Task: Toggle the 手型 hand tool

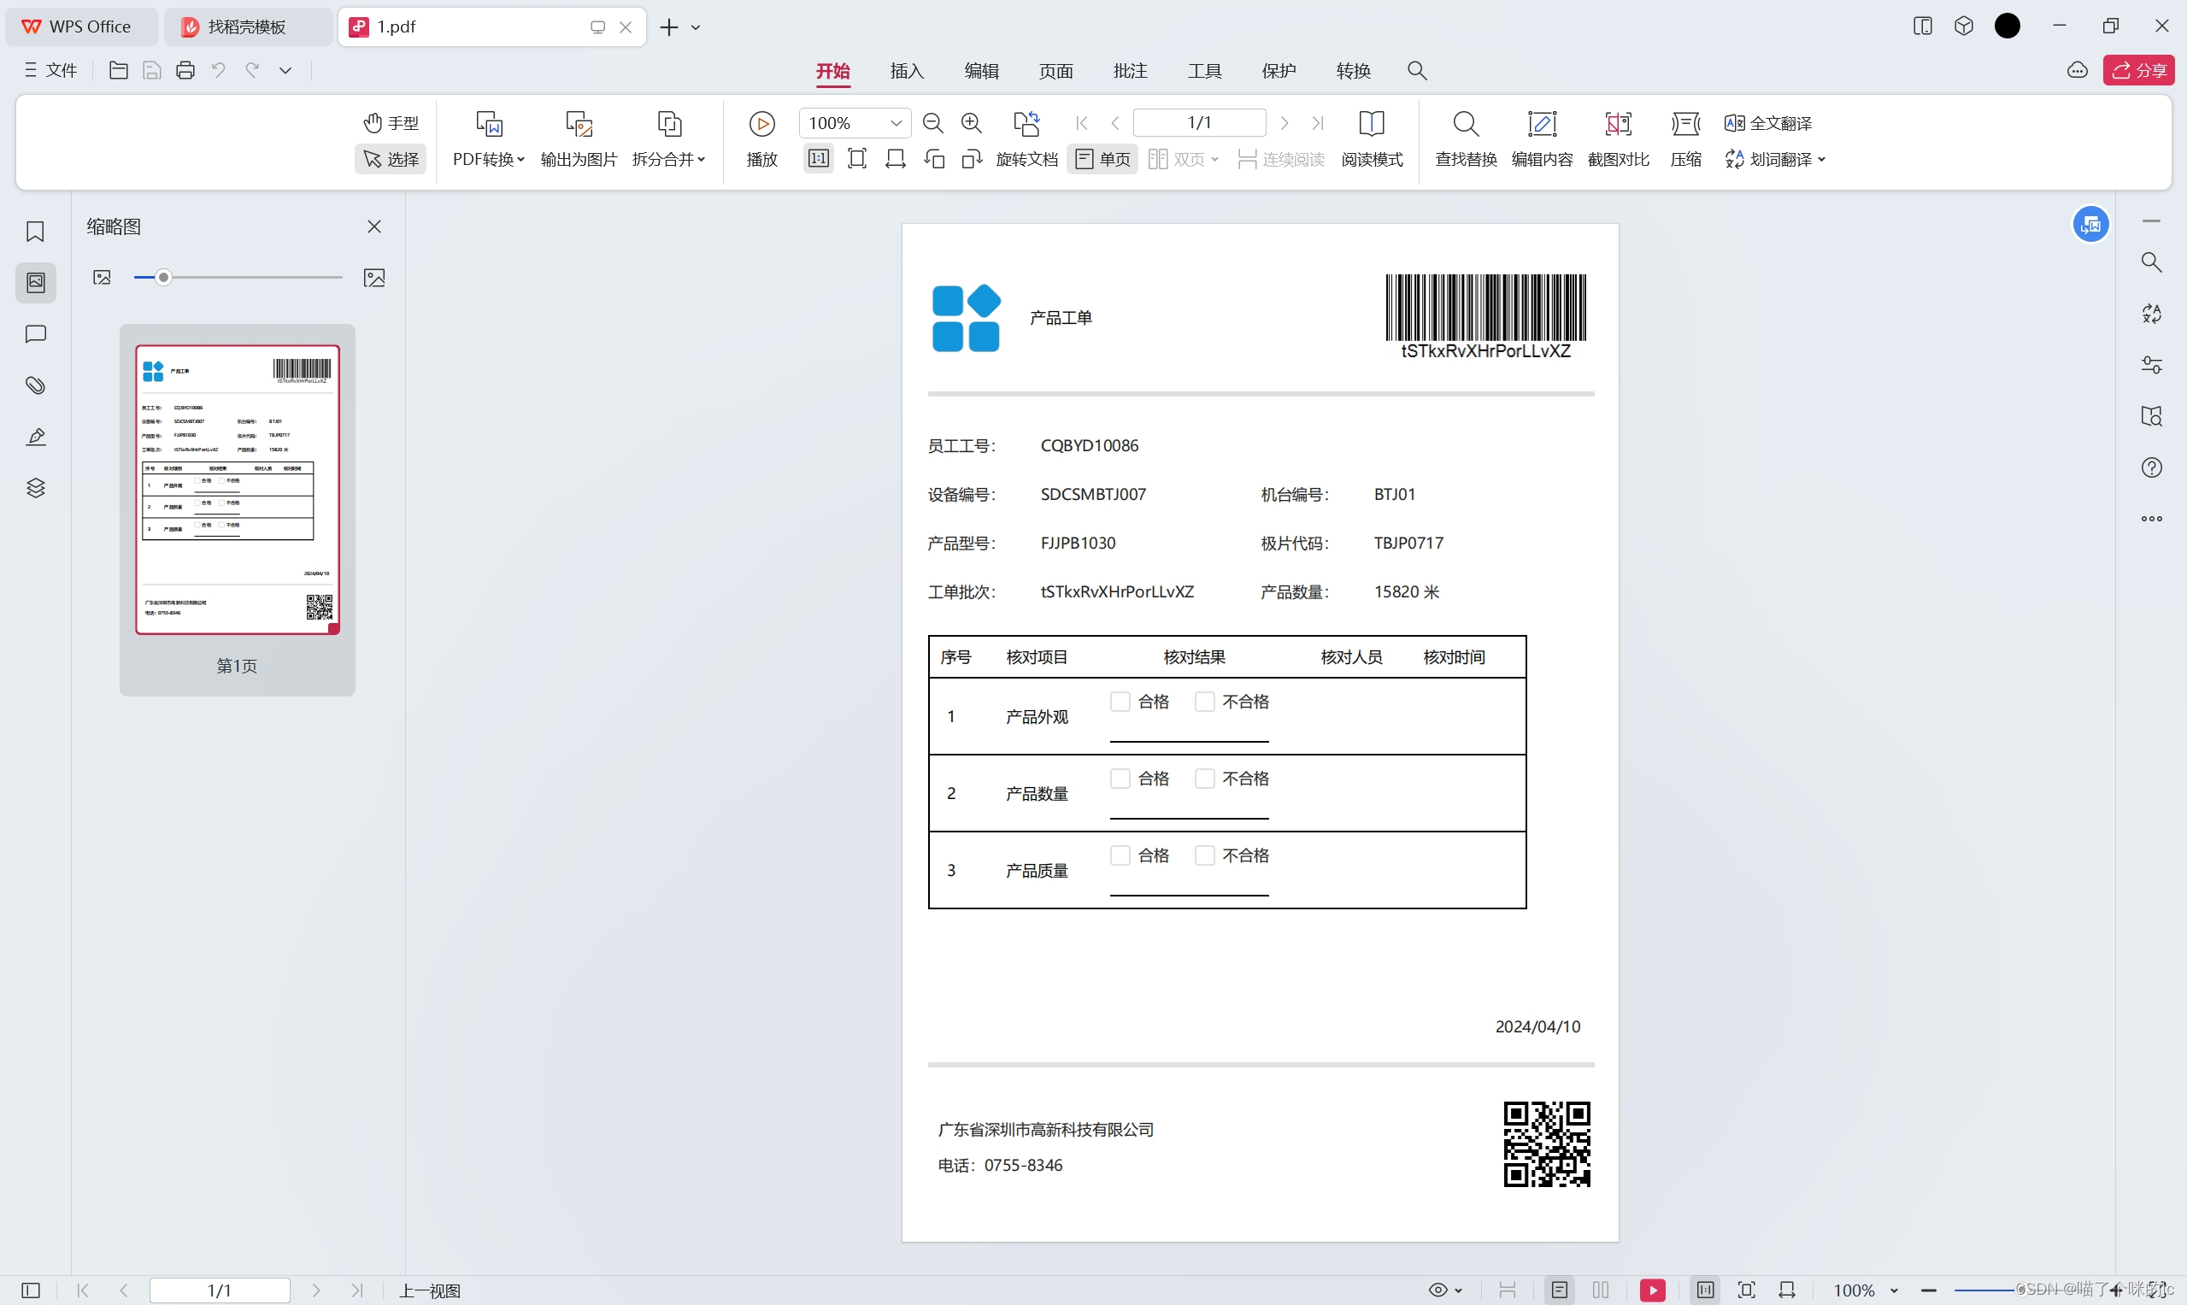Action: (391, 123)
